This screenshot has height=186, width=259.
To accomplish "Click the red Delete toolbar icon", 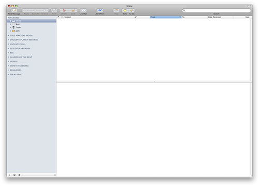I will tap(64, 10).
